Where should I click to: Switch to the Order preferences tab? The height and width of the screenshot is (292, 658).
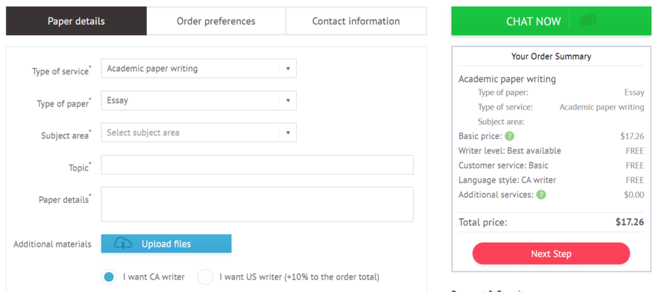[216, 21]
